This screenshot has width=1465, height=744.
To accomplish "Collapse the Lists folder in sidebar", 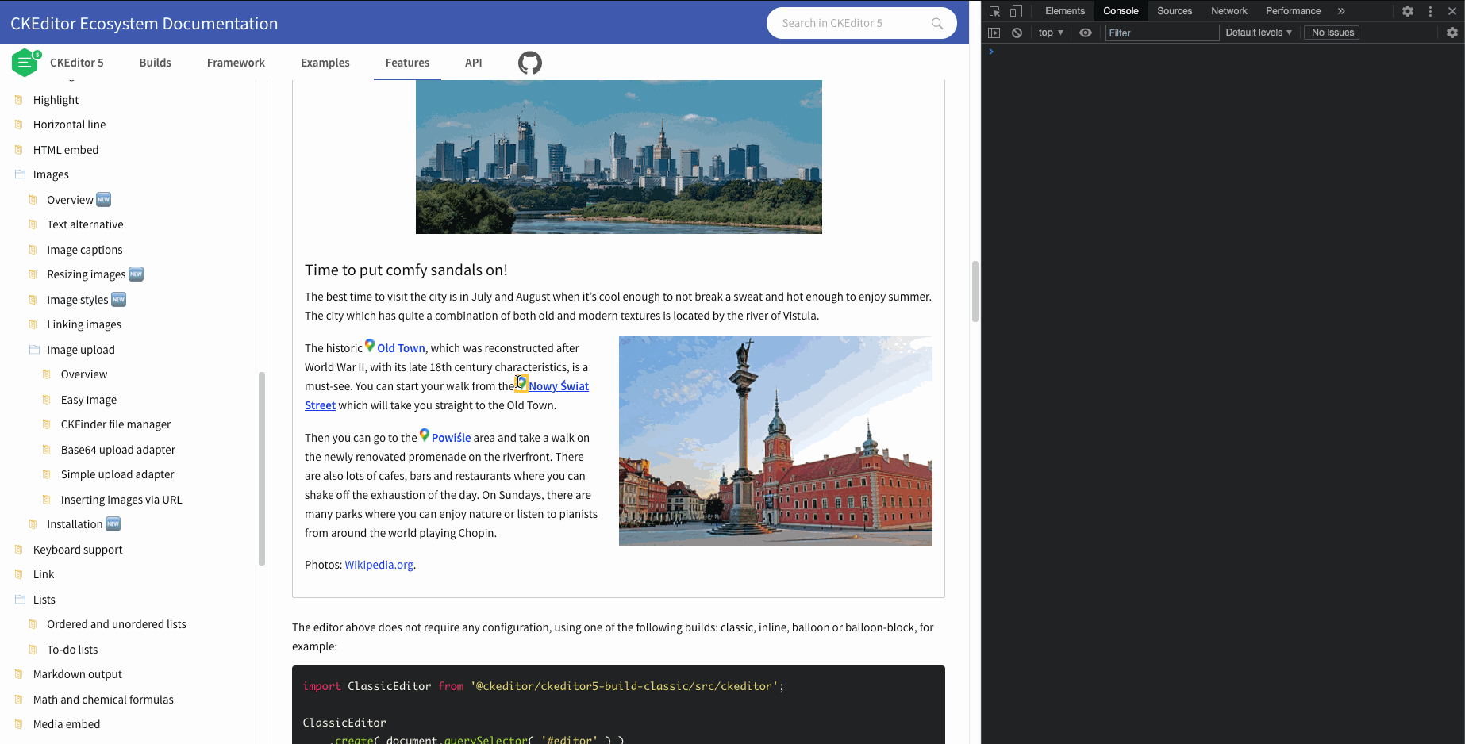I will [x=20, y=600].
